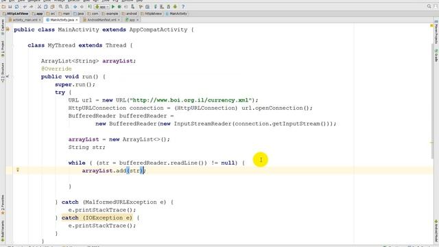Open the Project tool window sidebar tab
439x247 pixels.
point(3,49)
